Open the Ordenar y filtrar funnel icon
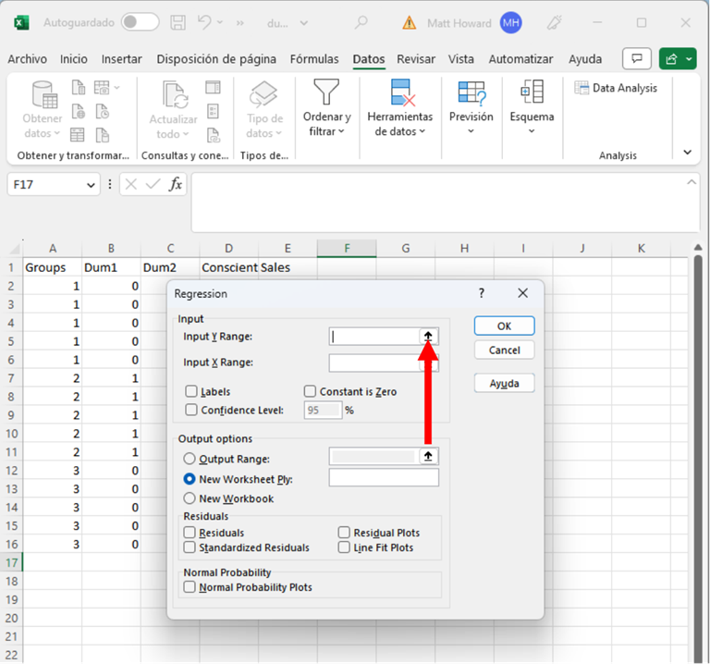 pyautogui.click(x=326, y=92)
